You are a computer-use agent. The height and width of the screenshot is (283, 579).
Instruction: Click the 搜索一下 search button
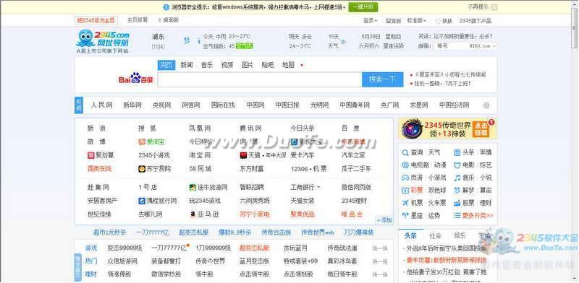[x=383, y=79]
